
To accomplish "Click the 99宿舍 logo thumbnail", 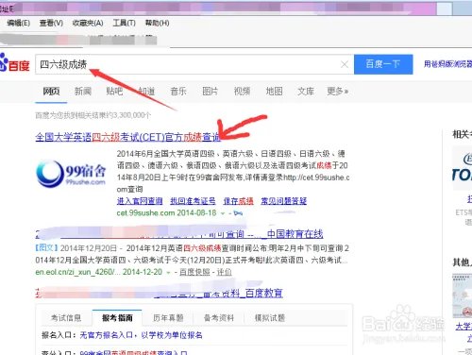I will [x=71, y=174].
